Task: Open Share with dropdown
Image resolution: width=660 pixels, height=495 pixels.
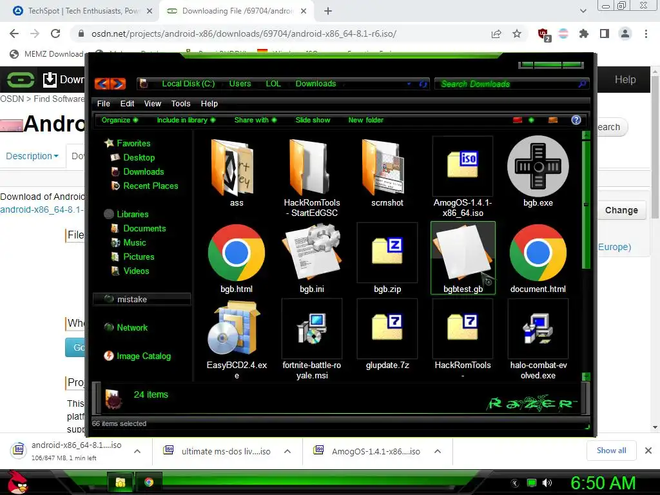Action: click(x=255, y=120)
